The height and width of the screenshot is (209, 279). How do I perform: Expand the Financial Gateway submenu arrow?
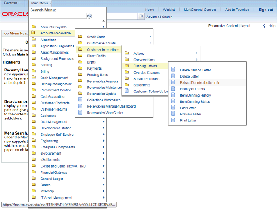(104, 172)
